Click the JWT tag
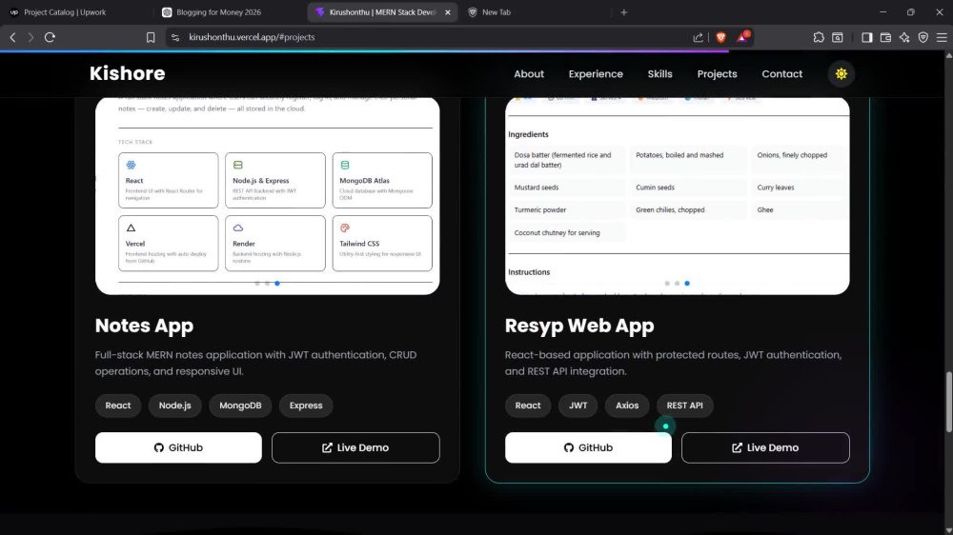This screenshot has width=953, height=535. 578,405
